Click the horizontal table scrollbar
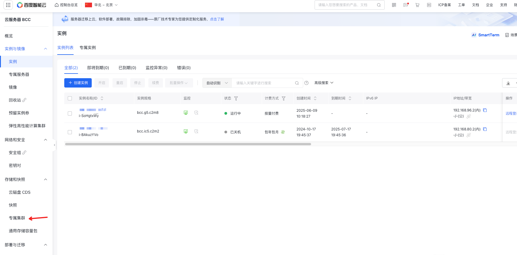 click(188, 144)
